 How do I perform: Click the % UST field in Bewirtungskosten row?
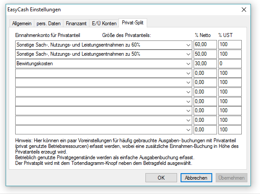230,64
